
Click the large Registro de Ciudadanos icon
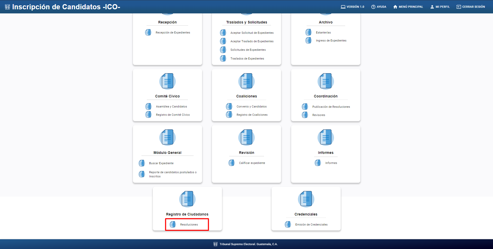point(187,199)
